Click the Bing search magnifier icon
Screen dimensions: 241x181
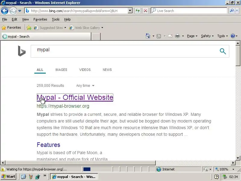coord(223,51)
